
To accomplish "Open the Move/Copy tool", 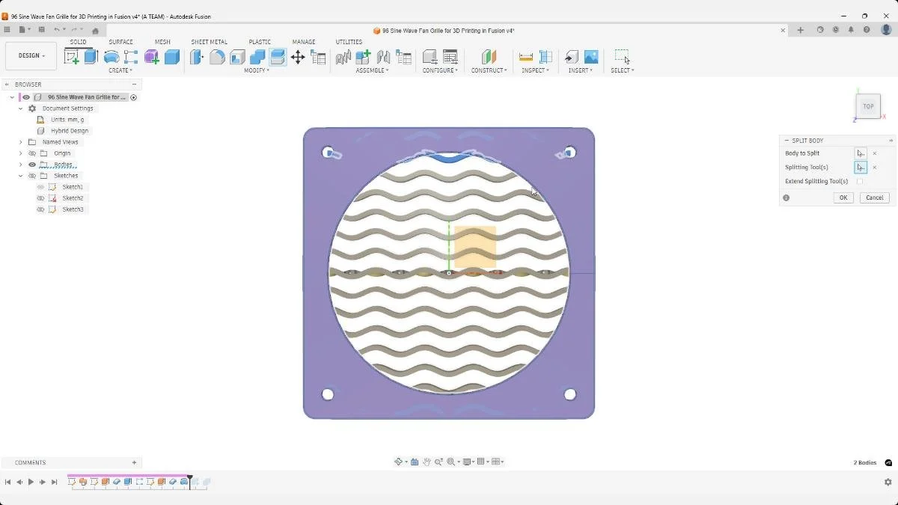I will pyautogui.click(x=298, y=55).
